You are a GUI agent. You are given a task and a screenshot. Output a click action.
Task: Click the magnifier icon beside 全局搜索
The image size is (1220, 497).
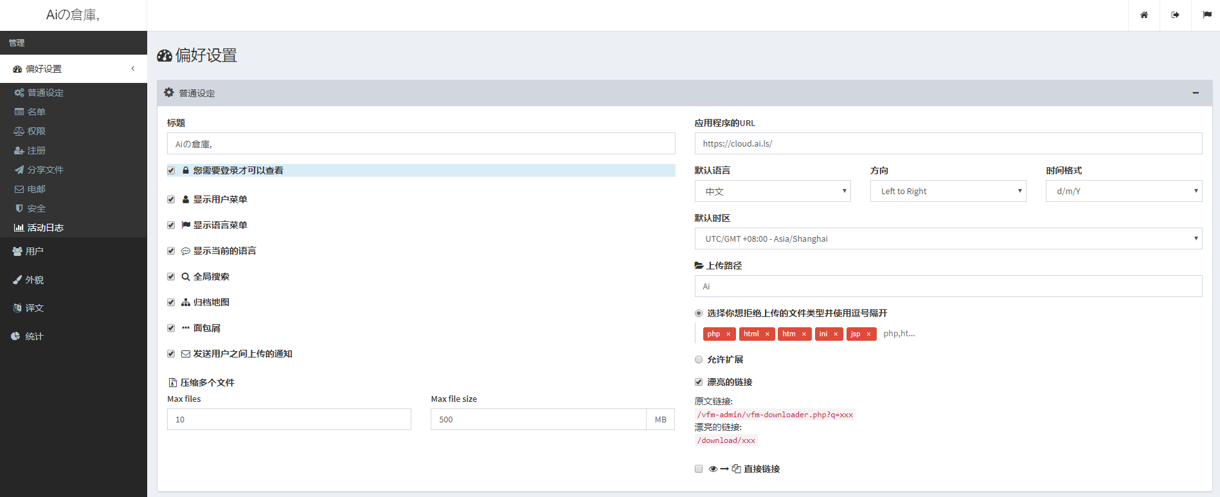coord(186,276)
